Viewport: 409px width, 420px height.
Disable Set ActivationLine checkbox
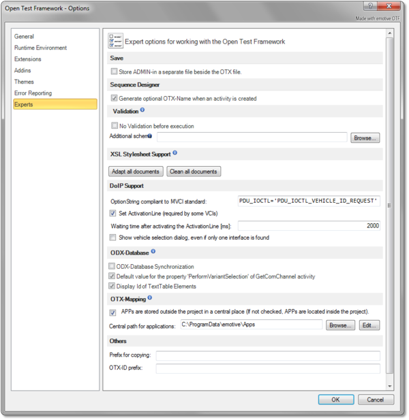tap(113, 213)
